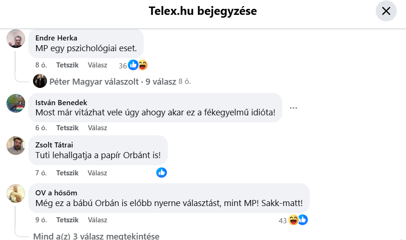View the 43 reactions on OV a hősöm's comment
The height and width of the screenshot is (240, 406).
click(x=293, y=220)
